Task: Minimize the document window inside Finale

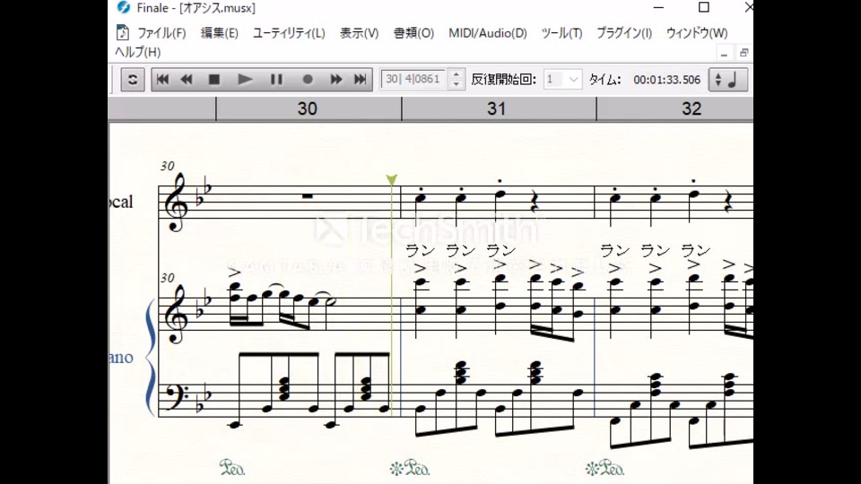Action: tap(725, 53)
